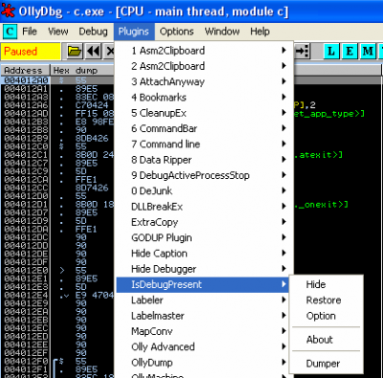Click the C system menu icon
This screenshot has width=383, height=378.
[10, 32]
